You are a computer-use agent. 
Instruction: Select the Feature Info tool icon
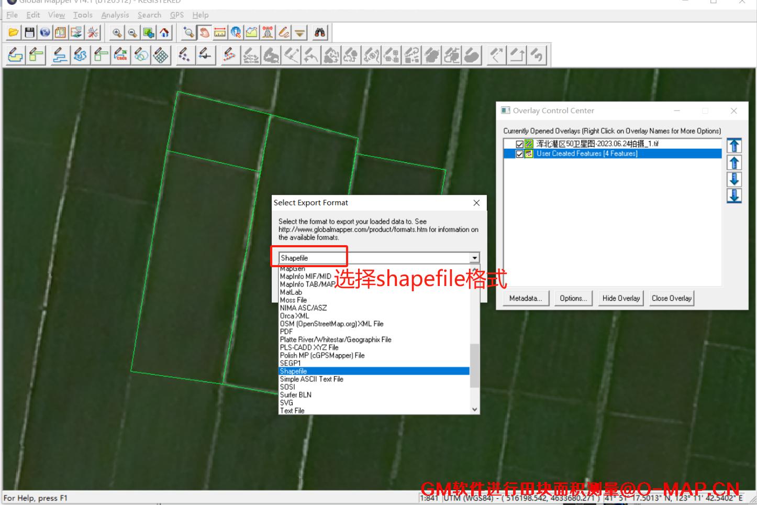pyautogui.click(x=236, y=33)
